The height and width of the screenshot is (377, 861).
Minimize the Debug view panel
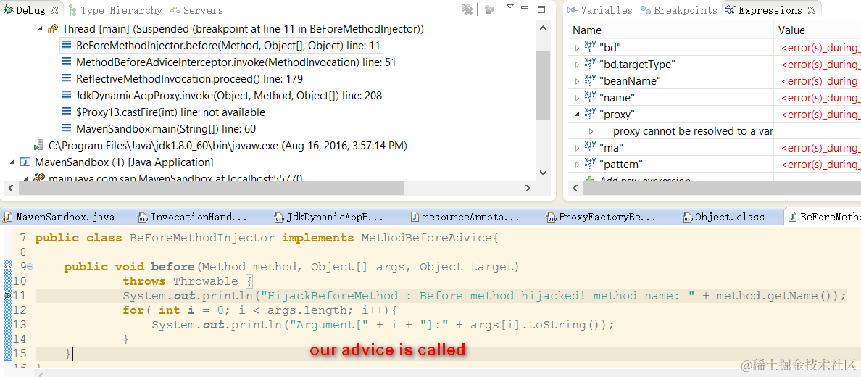pos(525,8)
